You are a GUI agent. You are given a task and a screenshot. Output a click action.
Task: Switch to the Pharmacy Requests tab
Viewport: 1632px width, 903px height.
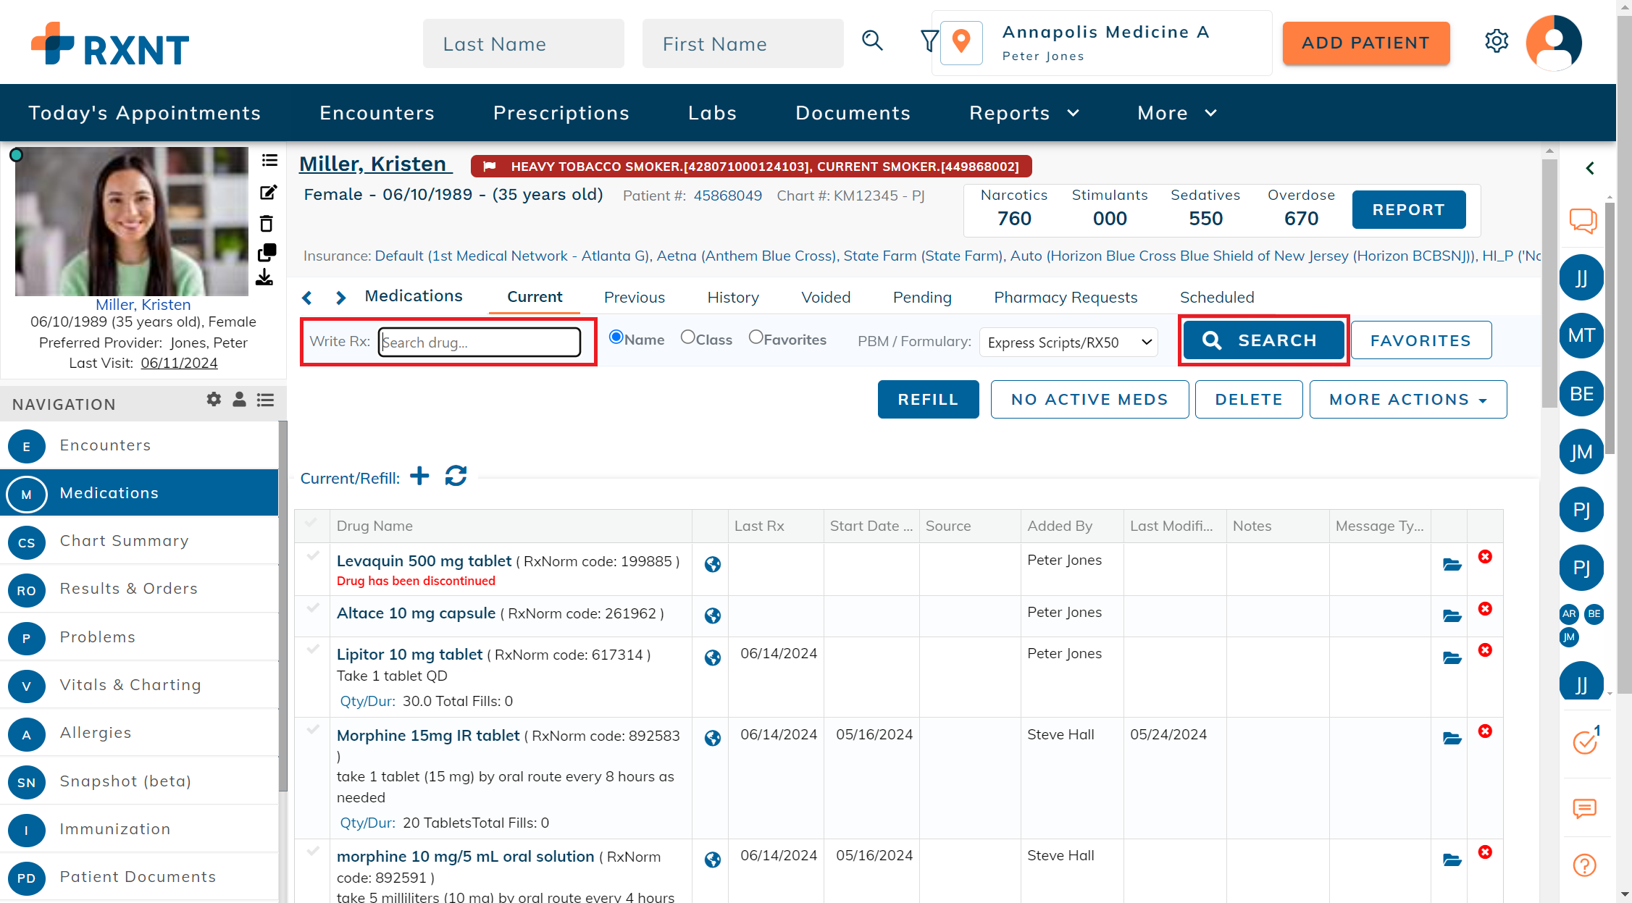coord(1065,297)
